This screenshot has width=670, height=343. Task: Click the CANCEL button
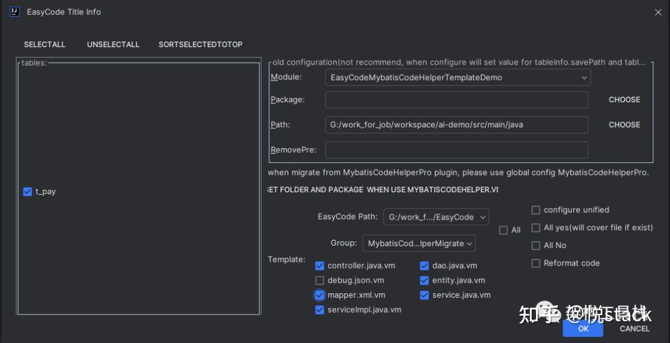(x=634, y=329)
